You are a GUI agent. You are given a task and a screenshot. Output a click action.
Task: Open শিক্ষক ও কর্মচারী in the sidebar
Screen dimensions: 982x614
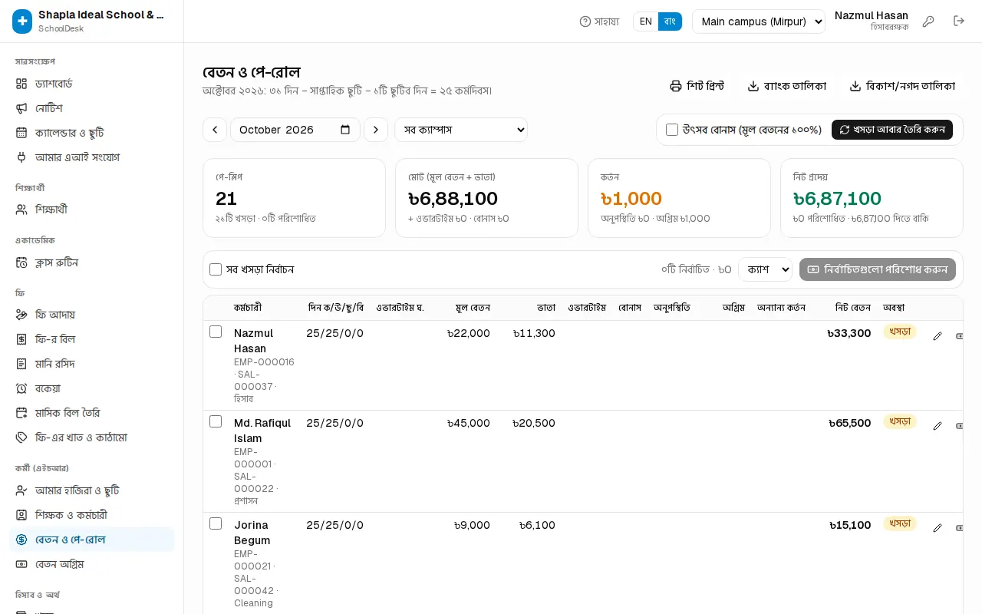point(92,515)
